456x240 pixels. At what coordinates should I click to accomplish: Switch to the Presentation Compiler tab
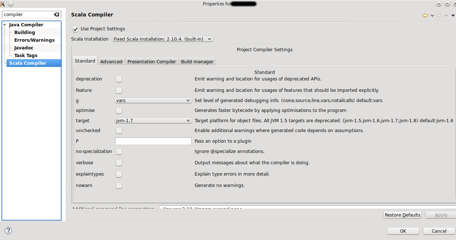point(152,61)
